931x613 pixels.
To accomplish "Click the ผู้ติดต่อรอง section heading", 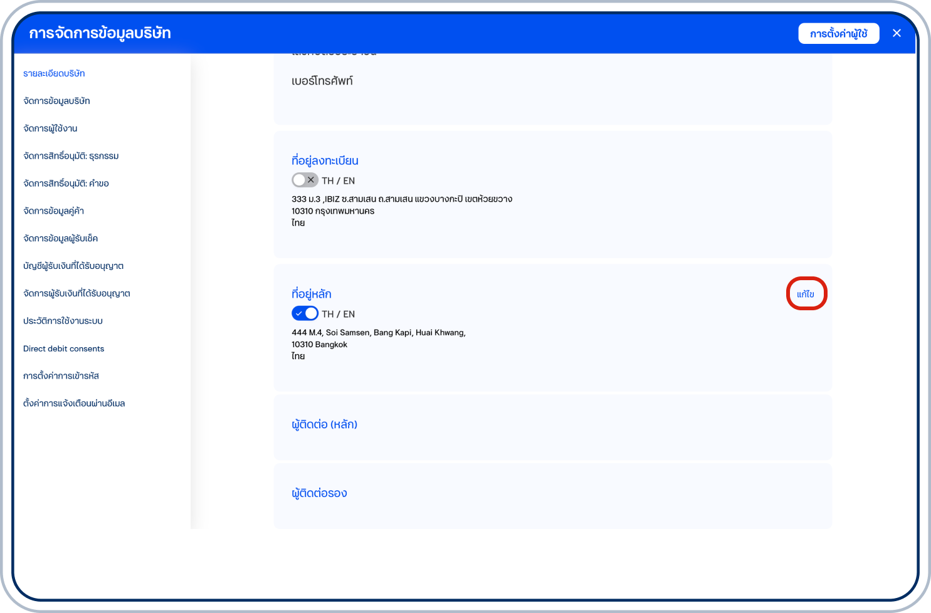I will (319, 493).
